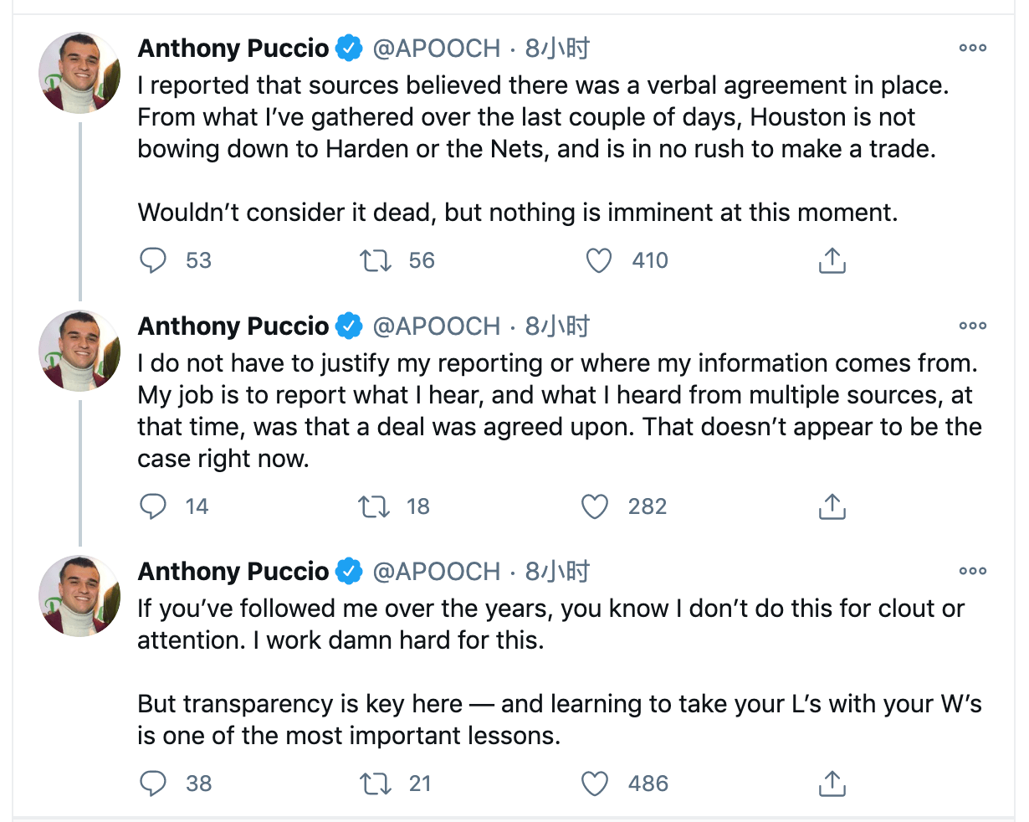Image resolution: width=1029 pixels, height=822 pixels.
Task: Like the tweet with 486 likes
Action: pos(595,783)
